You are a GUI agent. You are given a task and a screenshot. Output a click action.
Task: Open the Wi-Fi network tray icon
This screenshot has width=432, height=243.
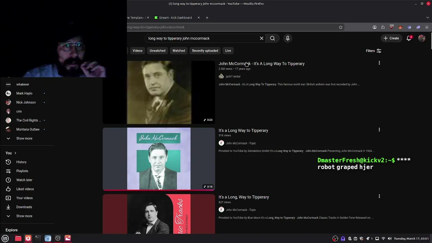383,239
